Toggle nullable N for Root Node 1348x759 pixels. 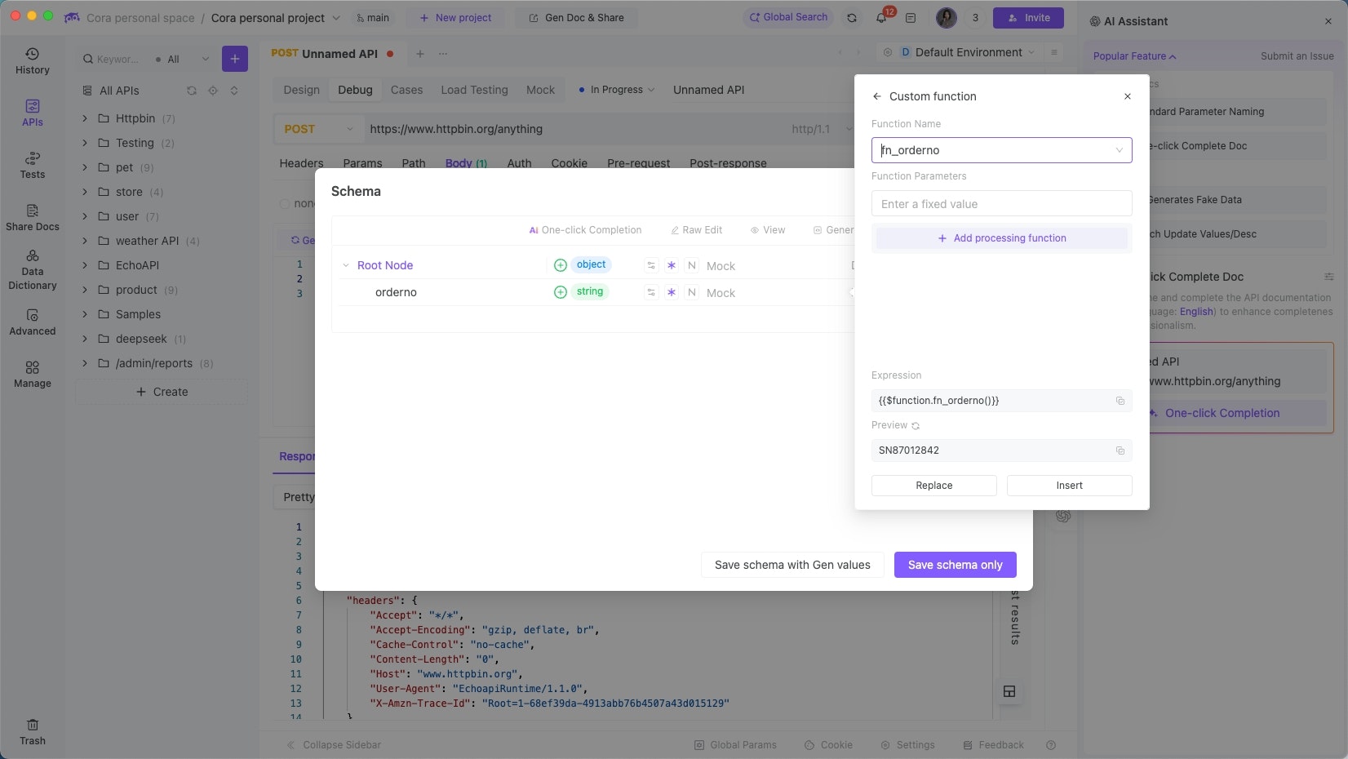click(692, 265)
